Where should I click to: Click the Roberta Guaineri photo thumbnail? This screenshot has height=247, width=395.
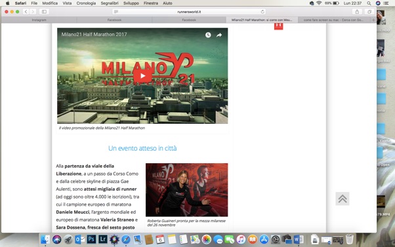tap(186, 190)
